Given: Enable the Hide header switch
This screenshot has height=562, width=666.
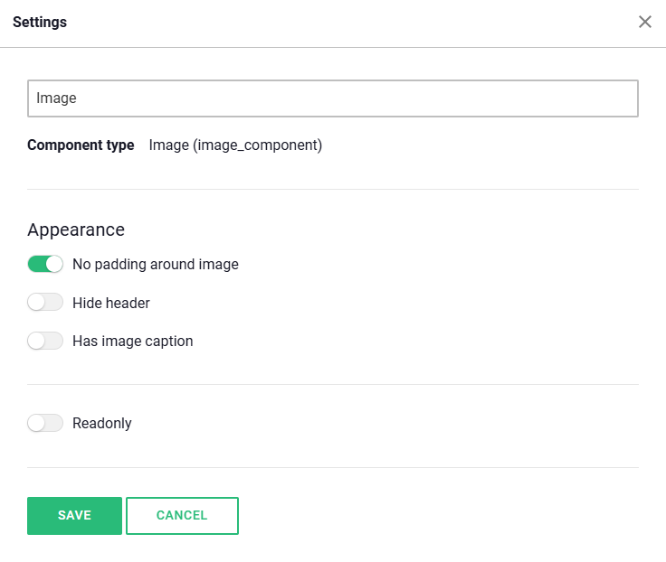Looking at the screenshot, I should [x=45, y=303].
